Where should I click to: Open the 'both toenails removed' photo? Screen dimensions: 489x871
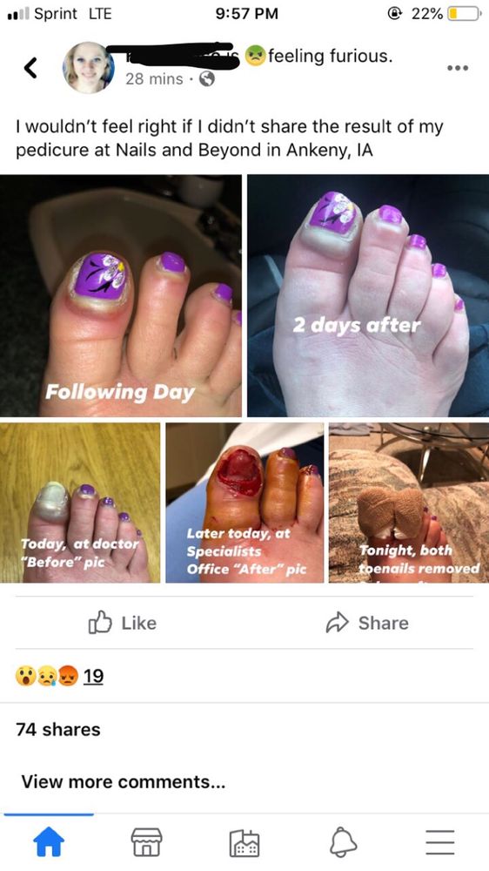(409, 503)
